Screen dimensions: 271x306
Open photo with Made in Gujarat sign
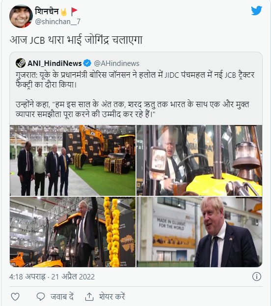coord(199,232)
